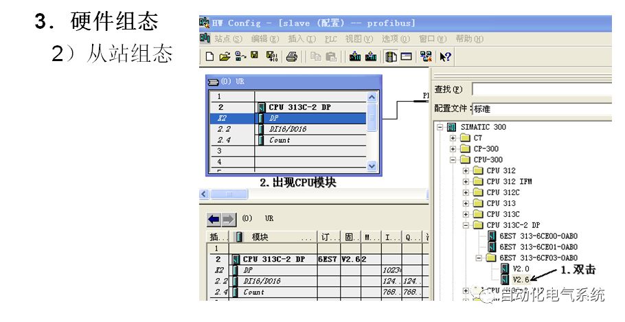Click the context help arrow-question icon
Viewport: 625px width, 322px height.
tap(445, 56)
